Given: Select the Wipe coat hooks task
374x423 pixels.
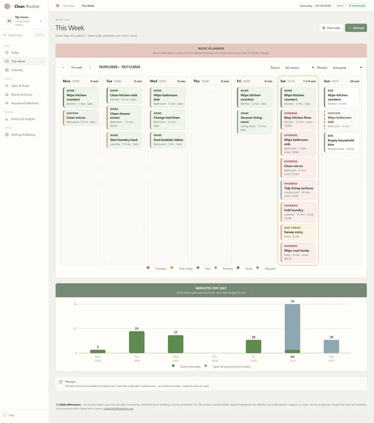Looking at the screenshot, I should pyautogui.click(x=298, y=252).
